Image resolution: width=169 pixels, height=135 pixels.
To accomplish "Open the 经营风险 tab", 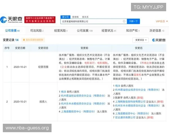I will tap(61, 31).
